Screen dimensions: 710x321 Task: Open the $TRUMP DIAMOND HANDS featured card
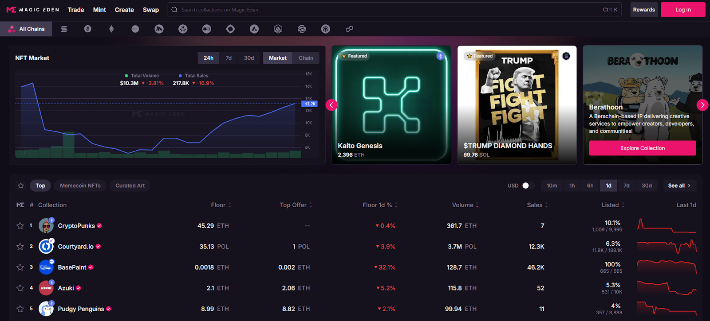click(x=517, y=105)
